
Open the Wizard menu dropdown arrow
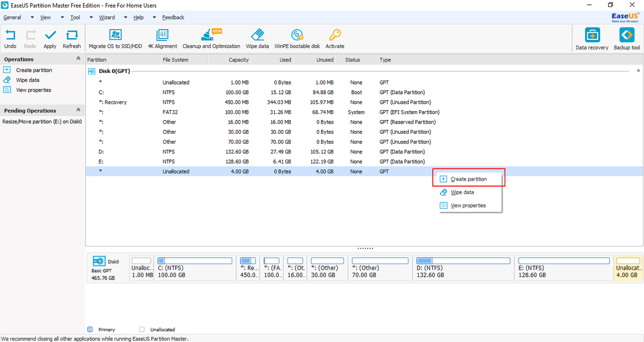coord(125,17)
